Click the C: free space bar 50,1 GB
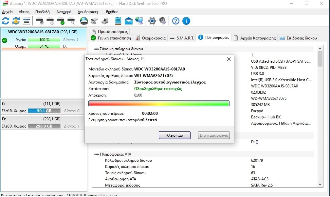330x197 pixels. (x=44, y=111)
